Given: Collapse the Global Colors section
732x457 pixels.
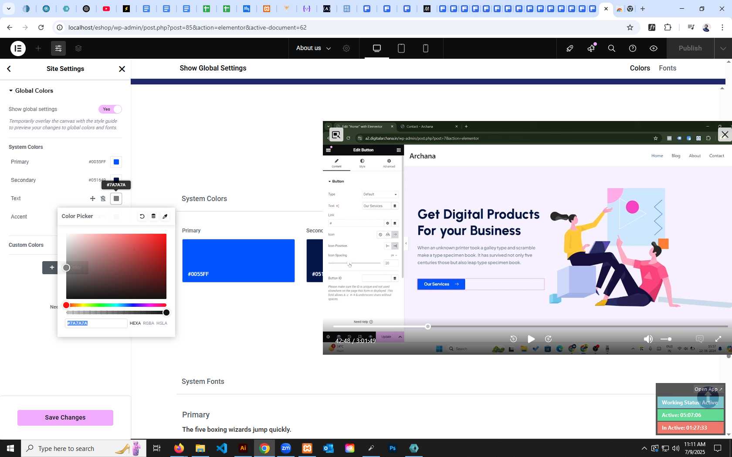Looking at the screenshot, I should click(31, 91).
